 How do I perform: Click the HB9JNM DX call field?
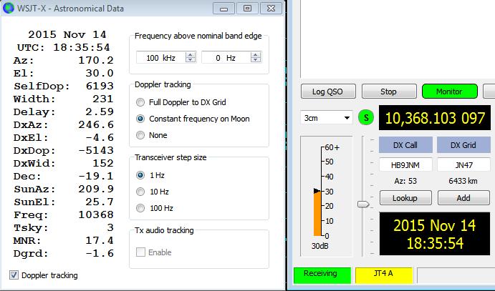[405, 164]
